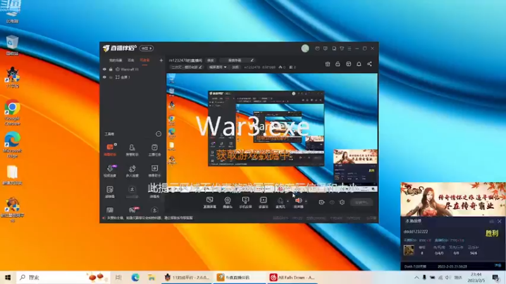The width and height of the screenshot is (506, 284).
Task: Open the streamer tasks checklist tool
Action: [154, 150]
